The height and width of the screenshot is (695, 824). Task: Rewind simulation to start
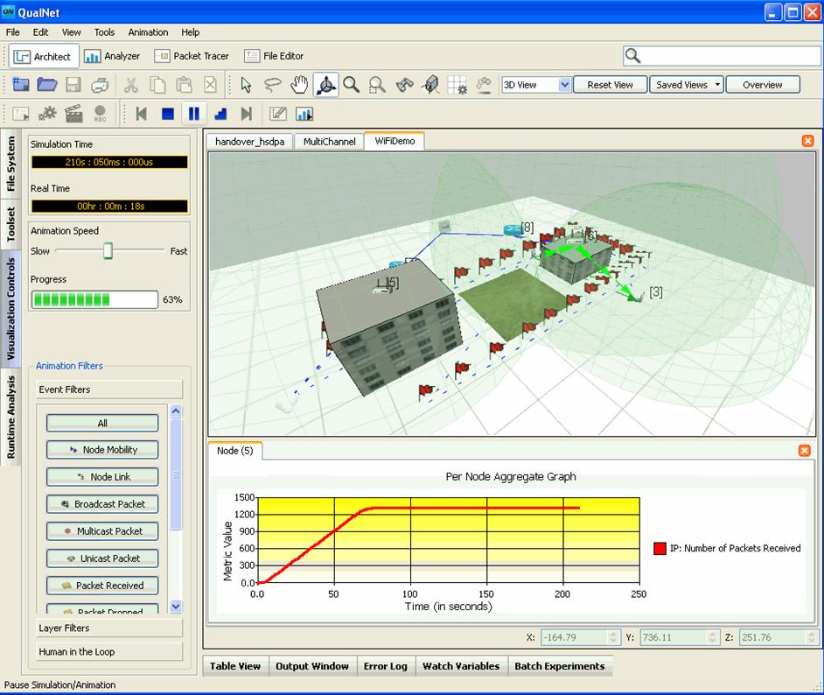(142, 114)
